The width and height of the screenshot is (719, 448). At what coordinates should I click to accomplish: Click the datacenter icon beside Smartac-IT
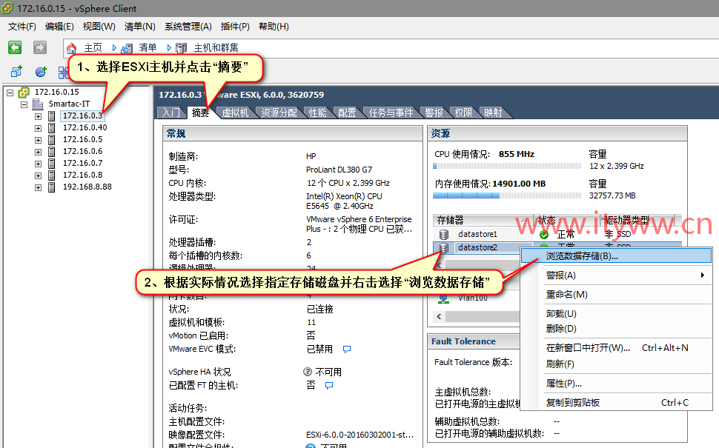[x=38, y=104]
